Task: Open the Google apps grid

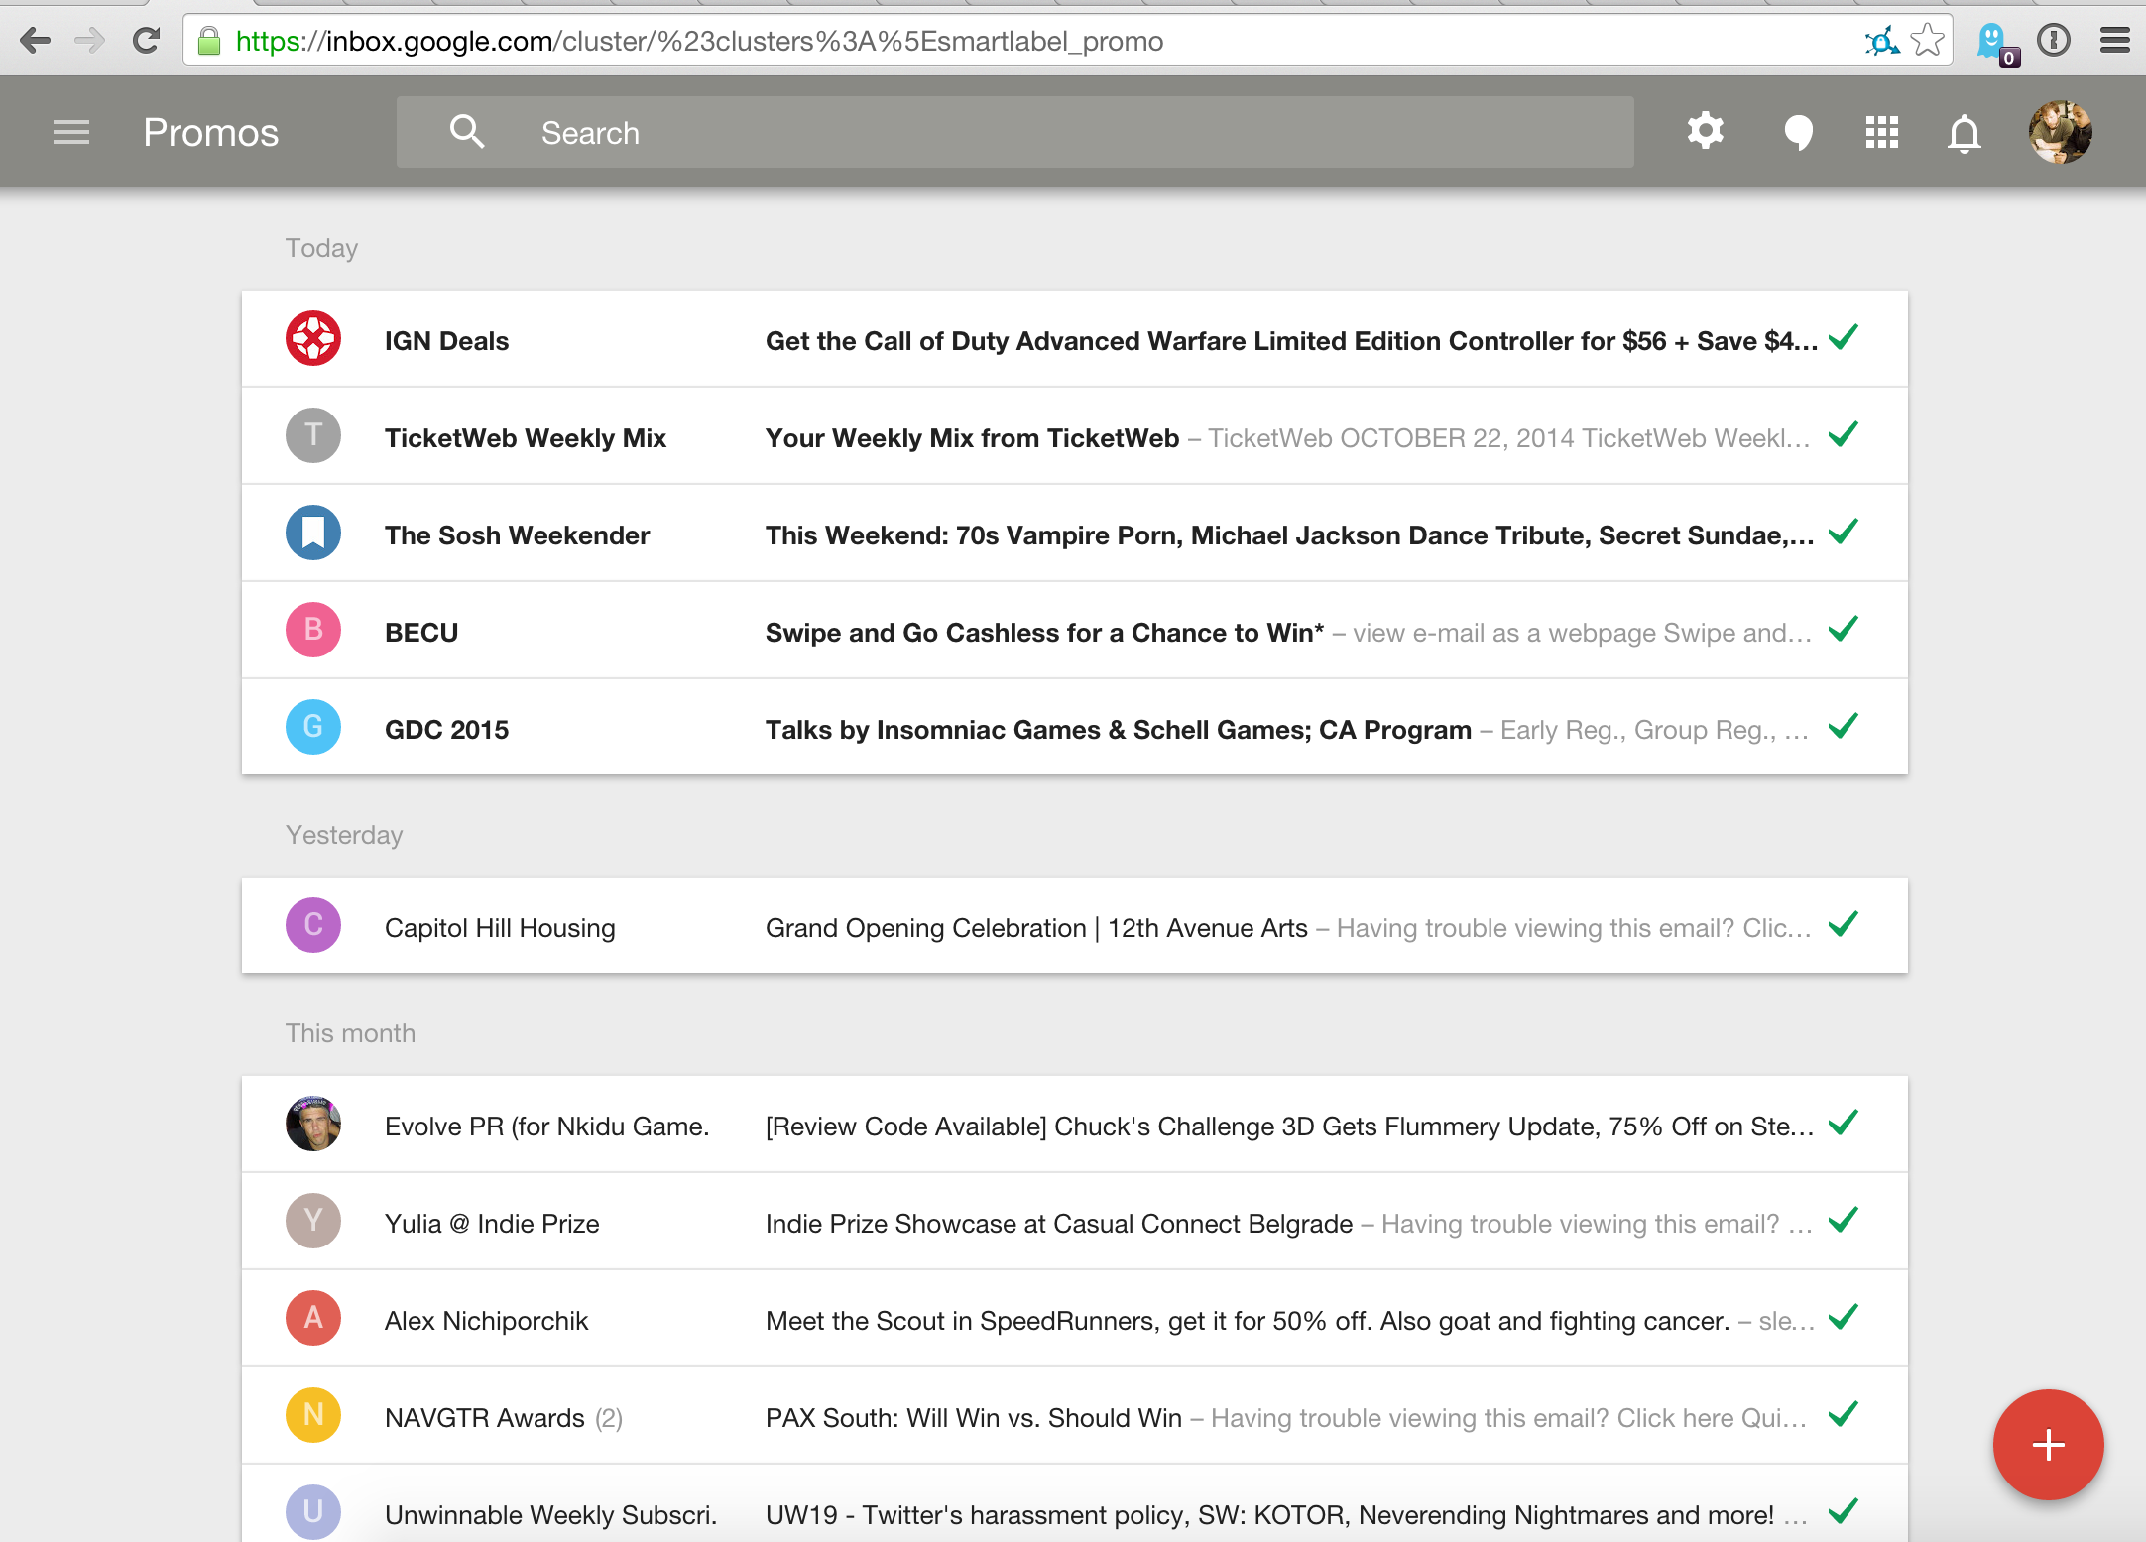Action: 1882,131
